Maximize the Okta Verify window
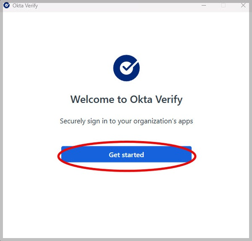 [223, 5]
